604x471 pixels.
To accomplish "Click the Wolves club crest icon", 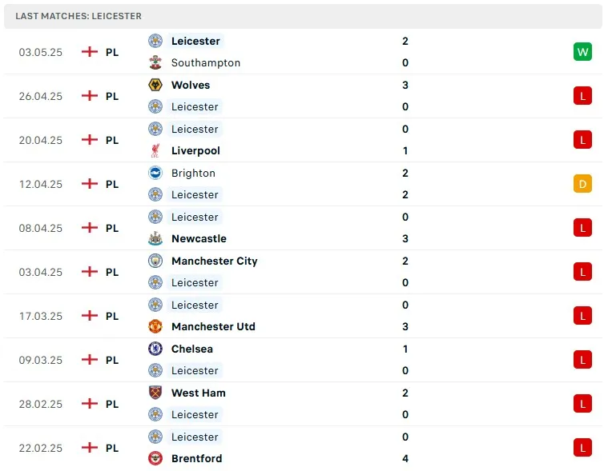I will click(155, 85).
